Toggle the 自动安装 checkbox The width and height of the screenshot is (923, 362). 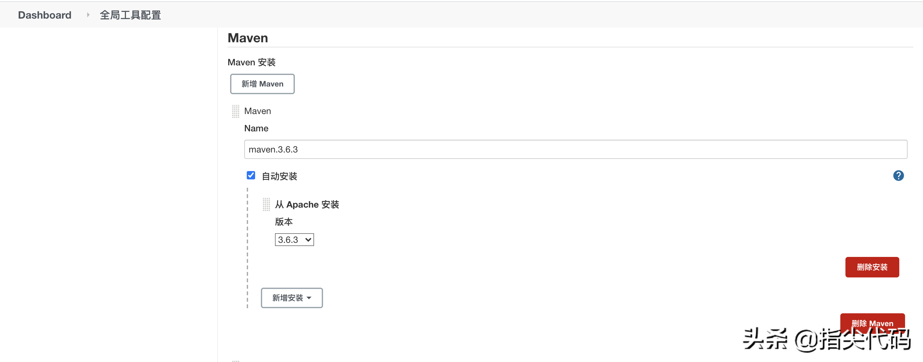click(x=251, y=176)
